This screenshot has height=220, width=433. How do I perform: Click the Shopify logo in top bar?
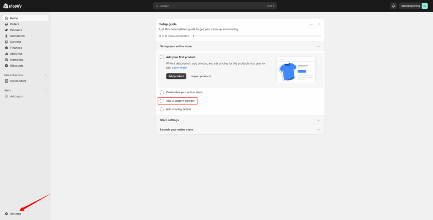(x=13, y=6)
